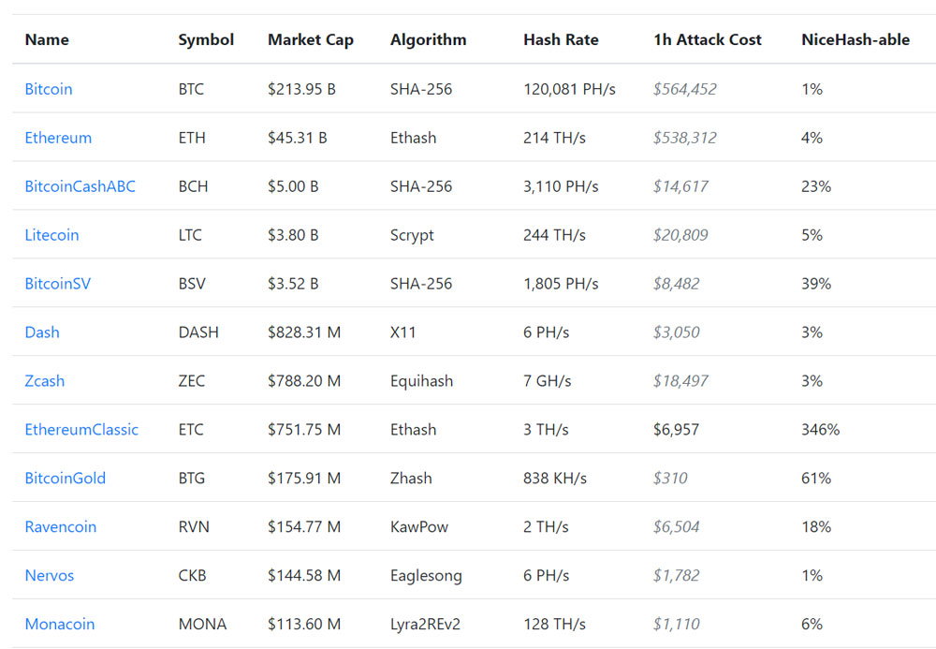Screen dimensions: 936x649
Task: Open the Ravencoin link
Action: pos(60,527)
